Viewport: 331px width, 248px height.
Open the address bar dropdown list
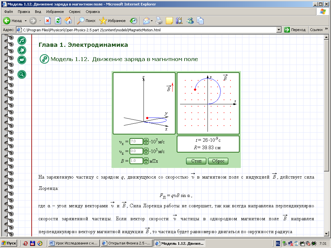279,30
